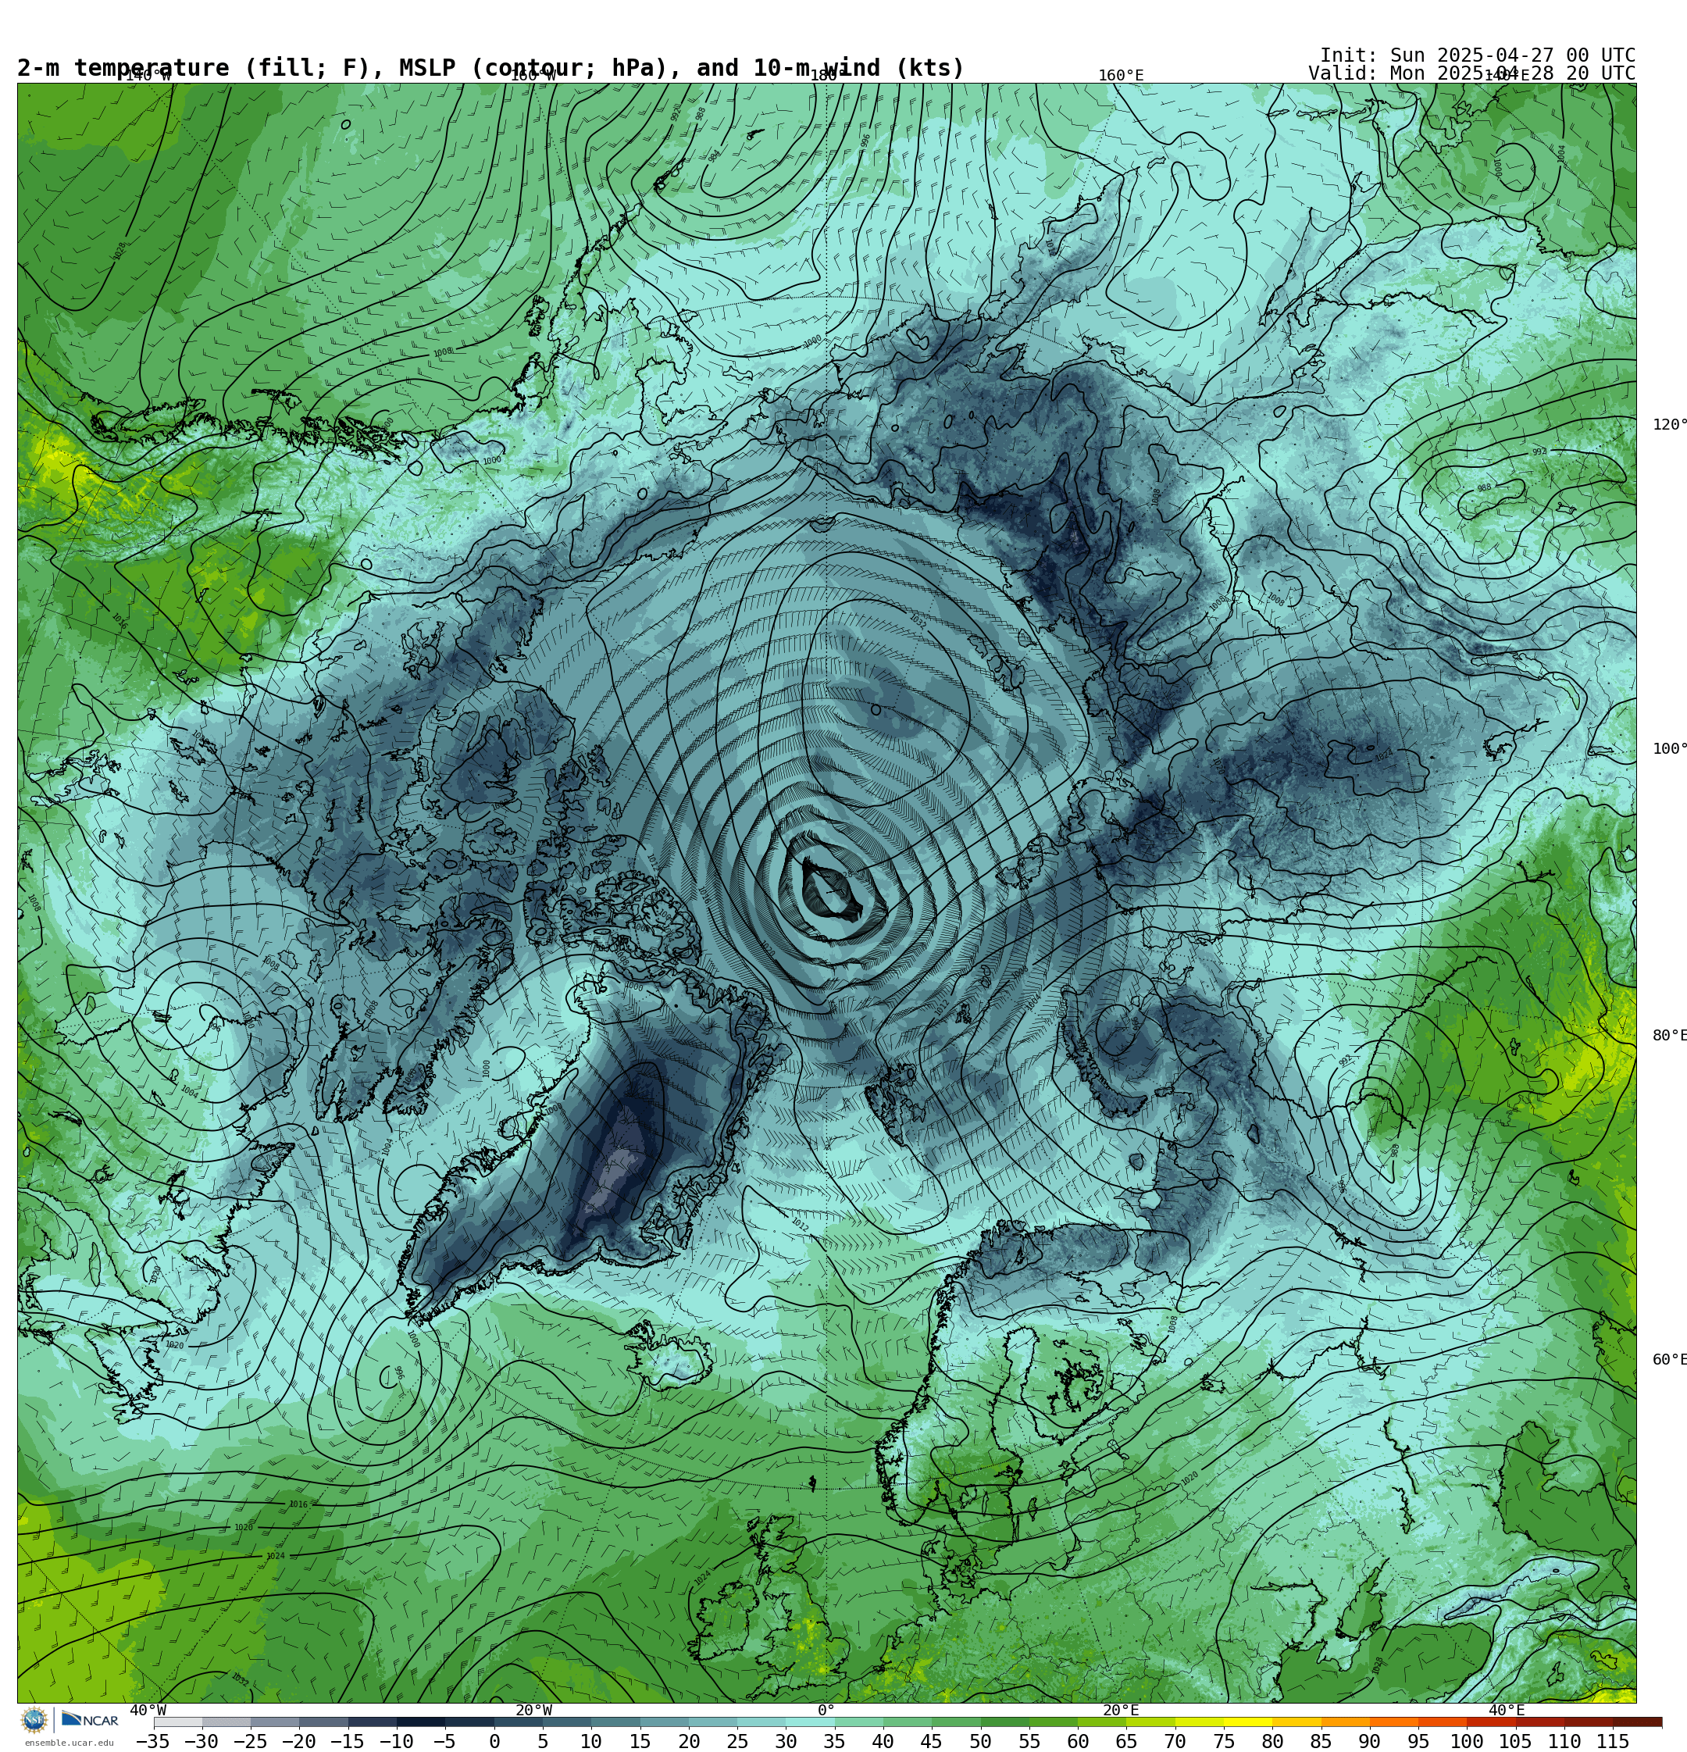This screenshot has width=1687, height=1752.
Task: Click the NCAR logo
Action: (89, 1720)
